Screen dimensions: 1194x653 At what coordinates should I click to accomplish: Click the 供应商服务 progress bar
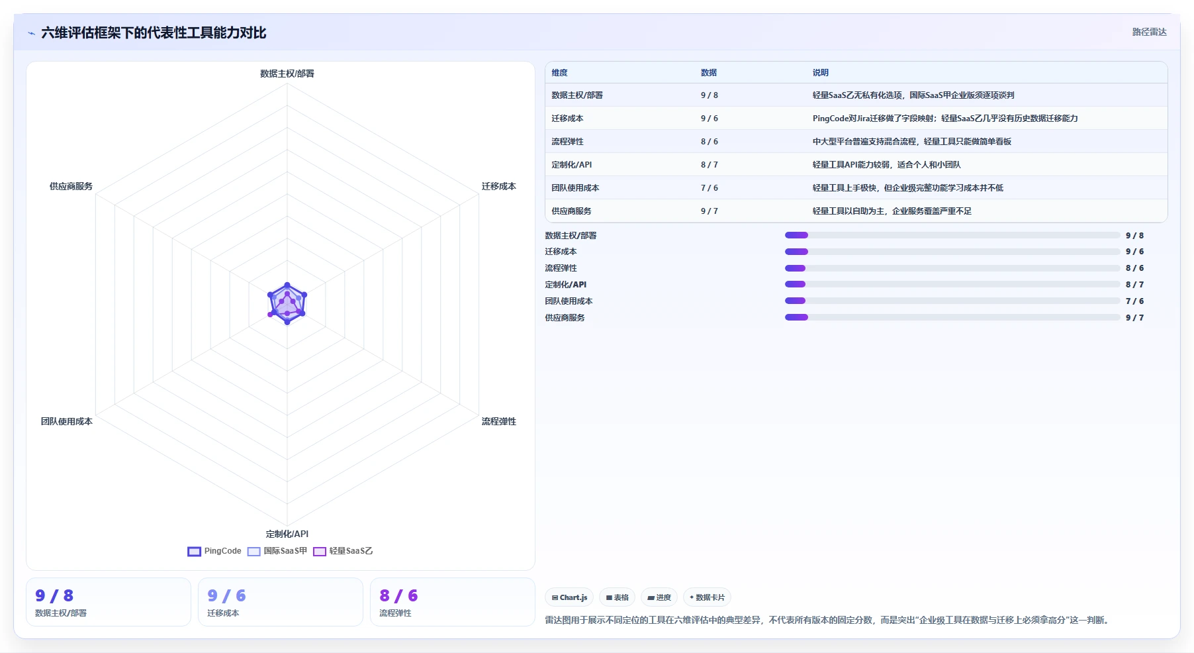(x=952, y=317)
